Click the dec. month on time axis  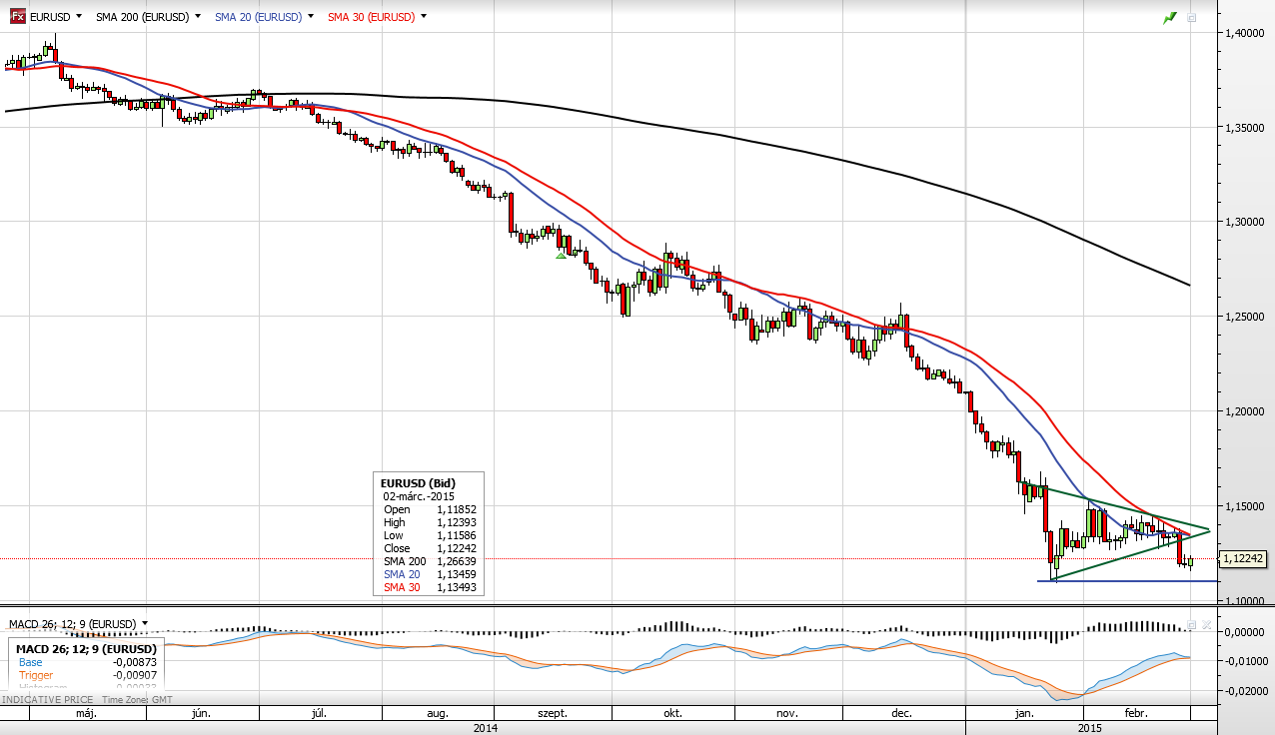tap(901, 713)
